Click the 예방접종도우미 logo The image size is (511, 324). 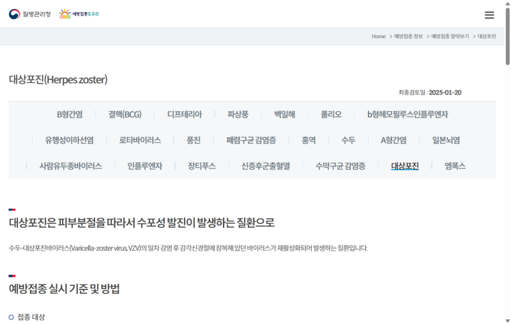(x=79, y=14)
